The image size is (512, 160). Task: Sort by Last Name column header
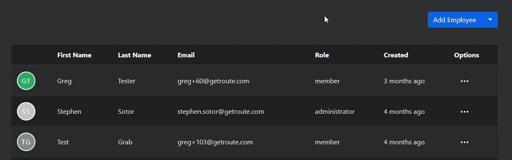(x=134, y=55)
